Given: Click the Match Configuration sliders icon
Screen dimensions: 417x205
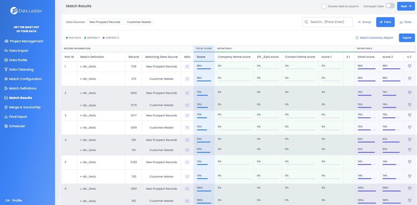Looking at the screenshot, I should point(6,79).
